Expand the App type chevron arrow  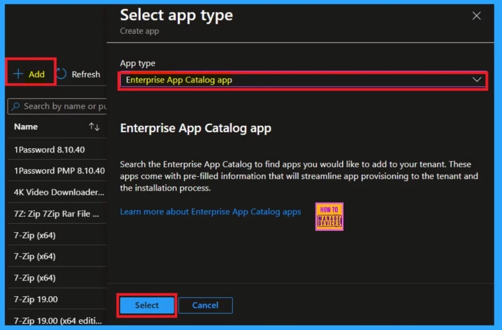click(x=477, y=80)
